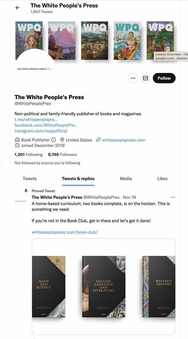View the 6,746 Followers list
Viewport: 188px width, 339px height.
point(62,155)
